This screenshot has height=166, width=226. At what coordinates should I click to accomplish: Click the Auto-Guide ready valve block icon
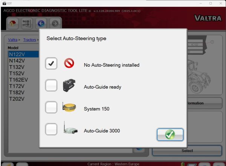pos(69,85)
